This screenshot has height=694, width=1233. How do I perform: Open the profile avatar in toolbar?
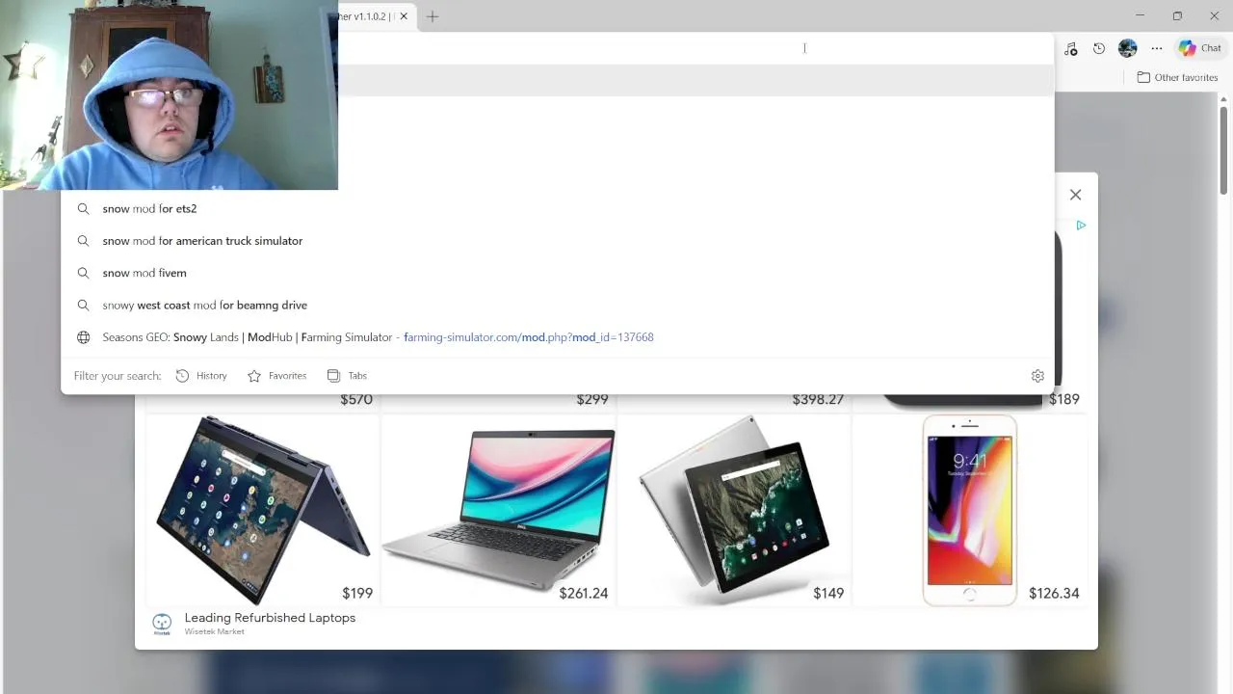(1127, 48)
